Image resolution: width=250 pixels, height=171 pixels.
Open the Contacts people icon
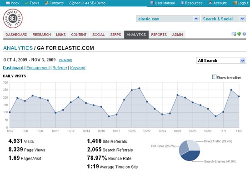(46, 3)
